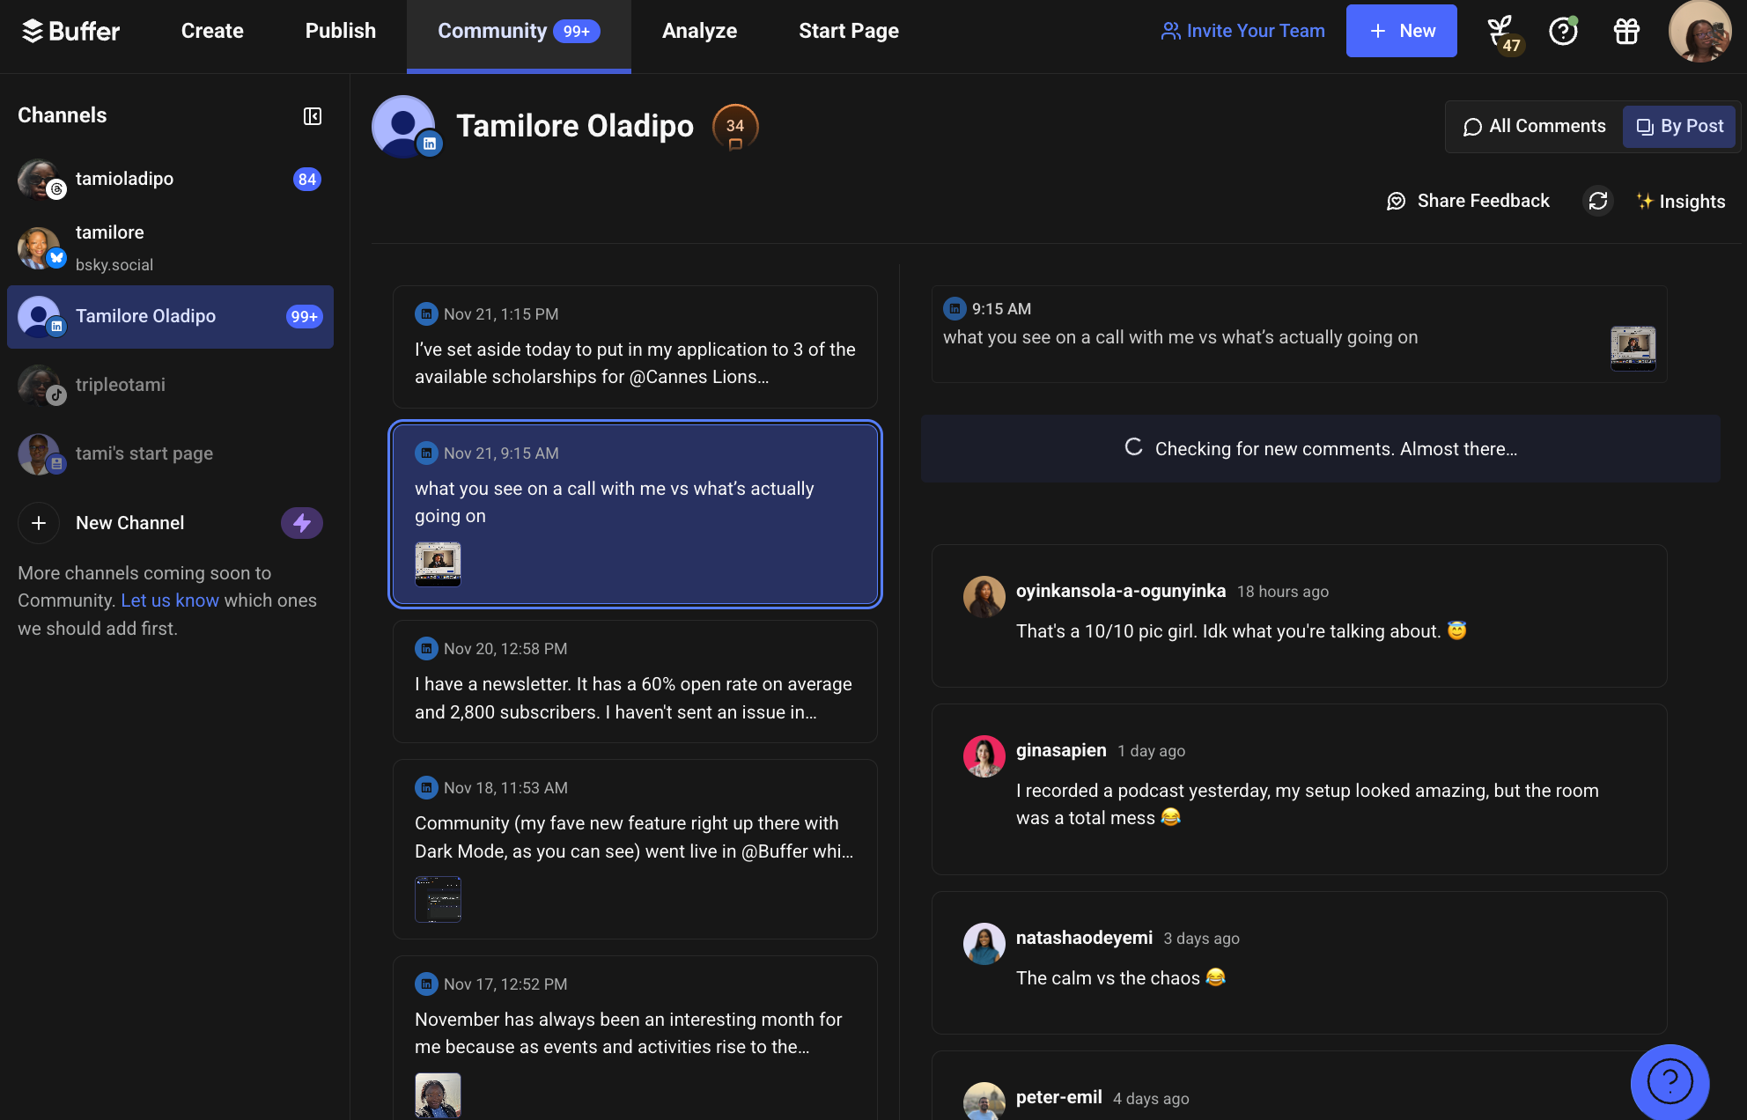Screen dimensions: 1747x1120
Task: Click Invite Your Team
Action: [x=1242, y=31]
